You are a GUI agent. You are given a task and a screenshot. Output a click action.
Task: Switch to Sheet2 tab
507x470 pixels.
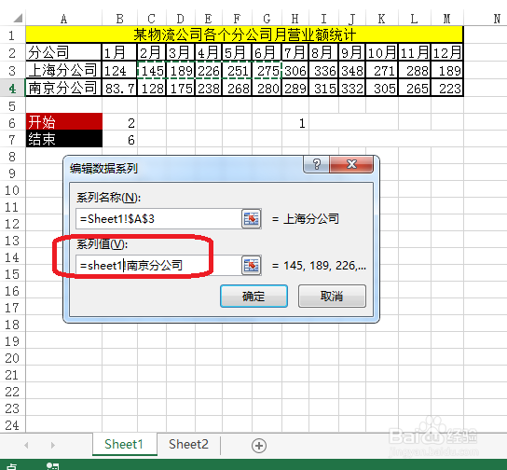[188, 444]
